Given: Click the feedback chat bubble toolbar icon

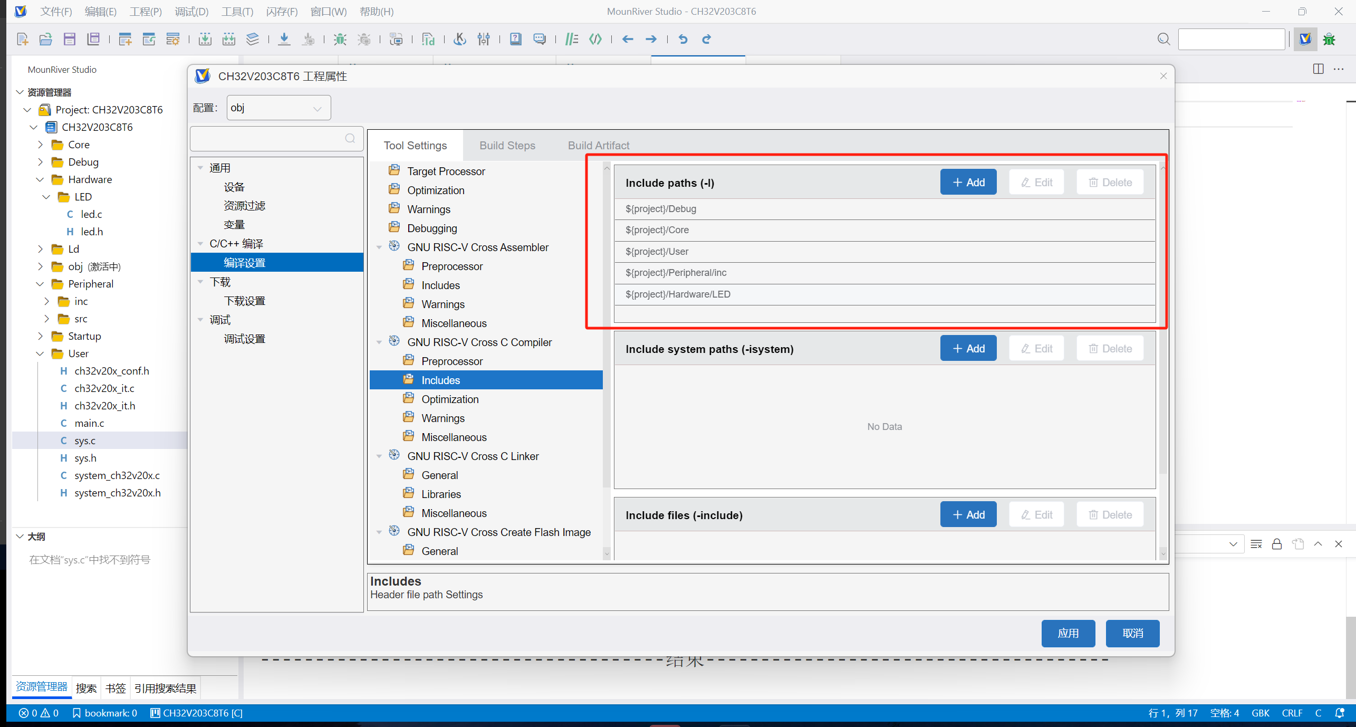Looking at the screenshot, I should point(539,39).
